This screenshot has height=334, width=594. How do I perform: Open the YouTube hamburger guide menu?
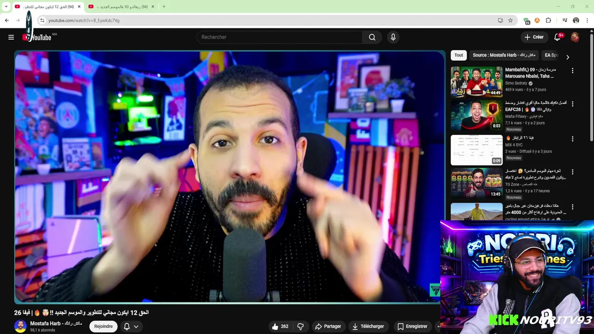[11, 37]
